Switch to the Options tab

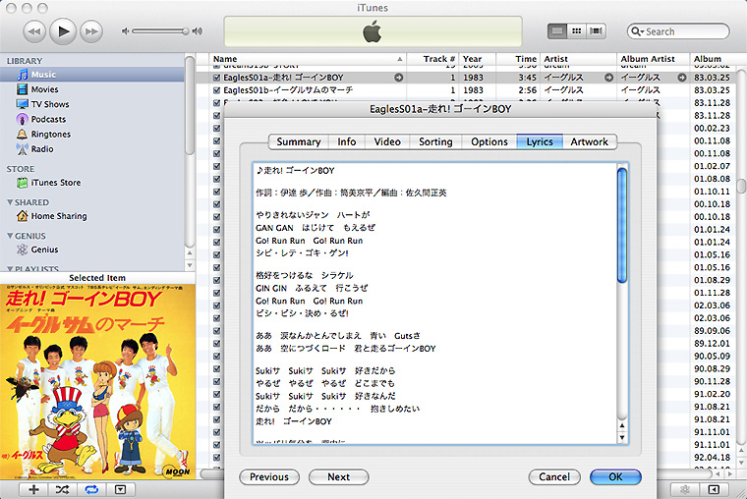pyautogui.click(x=489, y=141)
